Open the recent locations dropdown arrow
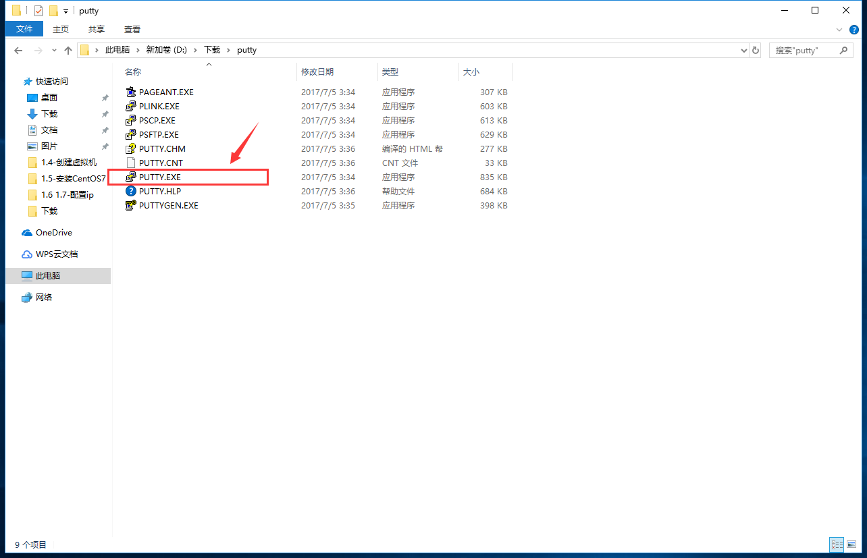The height and width of the screenshot is (558, 867). pyautogui.click(x=54, y=50)
